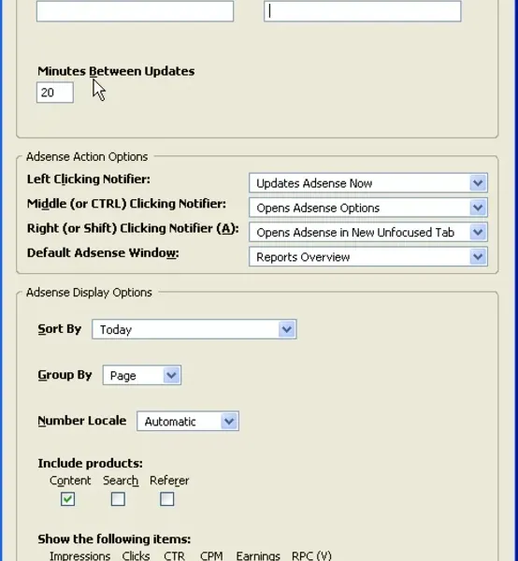Viewport: 518px width, 561px height.
Task: Focus the Minutes Between Updates field
Action: pyautogui.click(x=55, y=93)
